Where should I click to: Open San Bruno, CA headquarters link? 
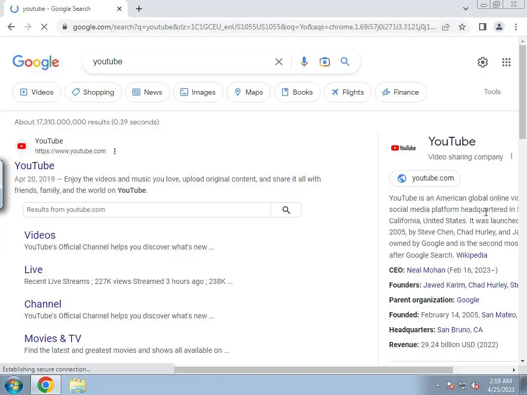(x=460, y=330)
